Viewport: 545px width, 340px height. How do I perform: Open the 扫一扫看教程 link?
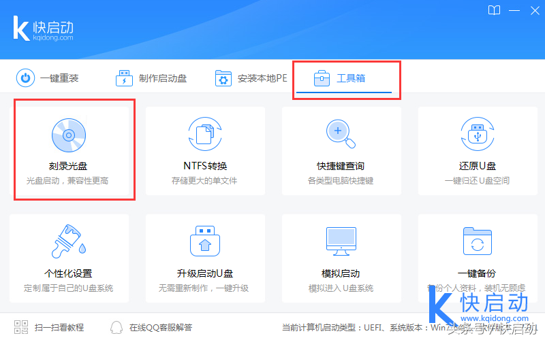tap(59, 327)
